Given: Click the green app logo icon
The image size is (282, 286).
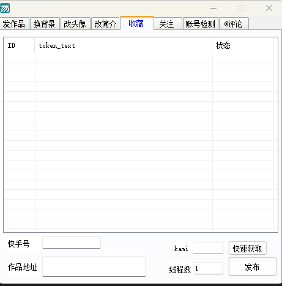Looking at the screenshot, I should 5,8.
